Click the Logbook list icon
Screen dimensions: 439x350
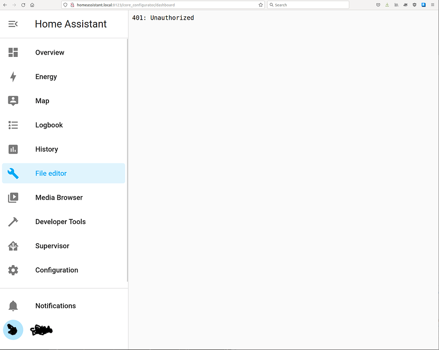(13, 125)
